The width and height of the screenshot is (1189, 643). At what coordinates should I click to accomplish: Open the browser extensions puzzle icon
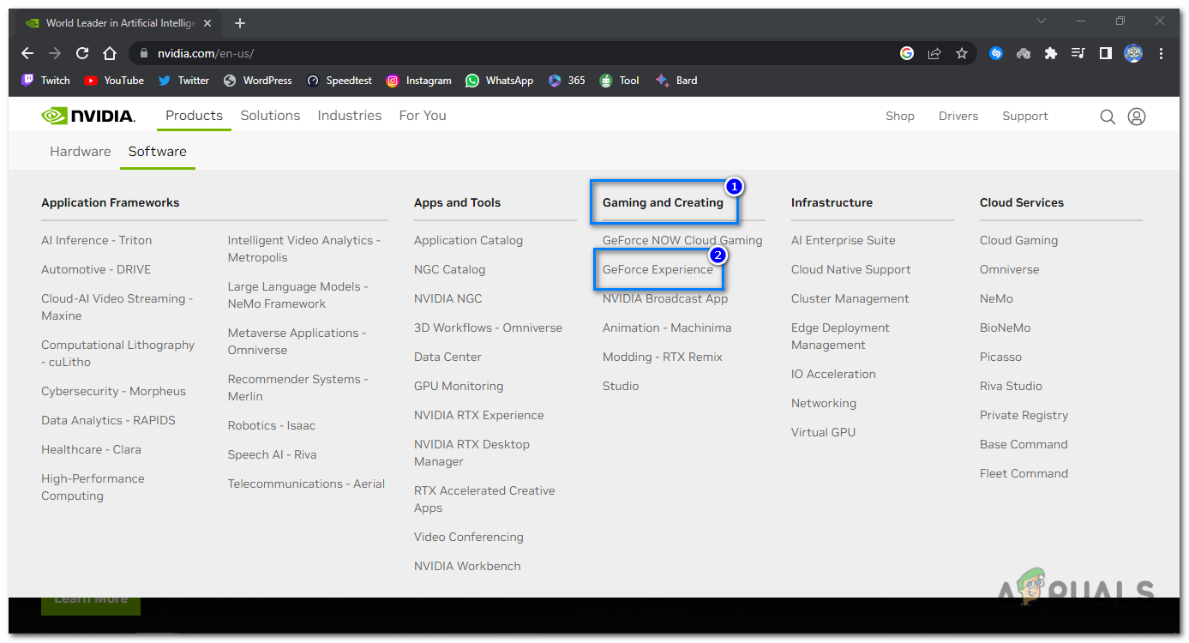coord(1050,52)
